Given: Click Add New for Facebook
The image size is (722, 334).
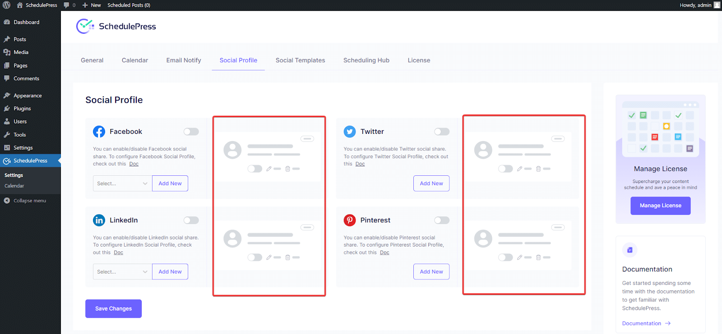Looking at the screenshot, I should [x=170, y=183].
